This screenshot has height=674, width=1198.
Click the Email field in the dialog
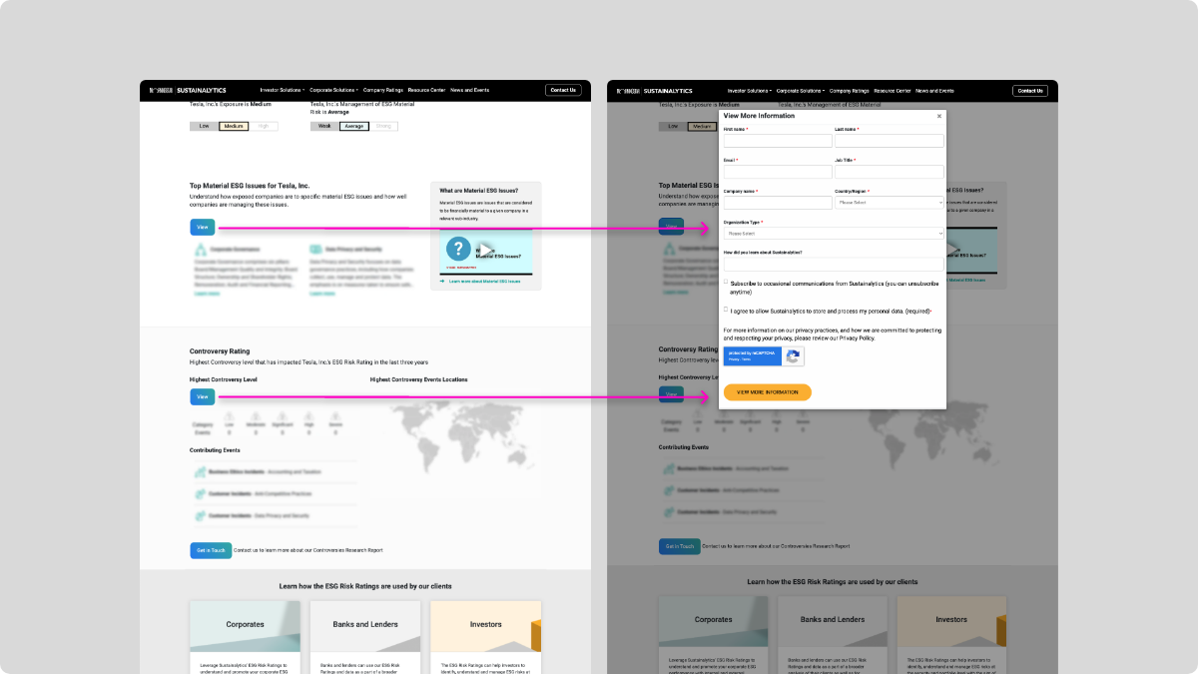pos(778,172)
